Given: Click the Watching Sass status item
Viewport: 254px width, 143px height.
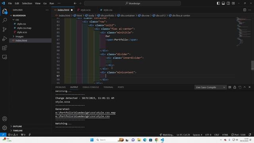Looking at the screenshot, I should pyautogui.click(x=167, y=135).
